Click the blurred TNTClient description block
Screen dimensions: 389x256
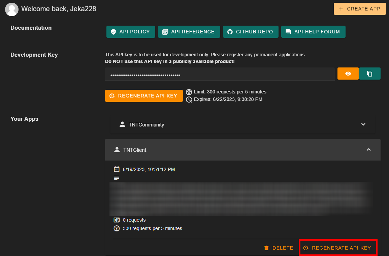tap(241, 199)
